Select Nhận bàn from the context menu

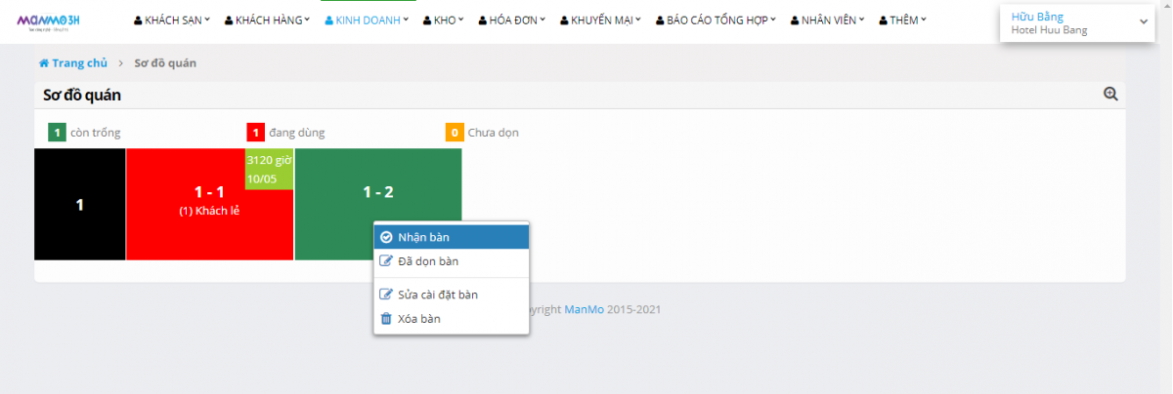[424, 237]
